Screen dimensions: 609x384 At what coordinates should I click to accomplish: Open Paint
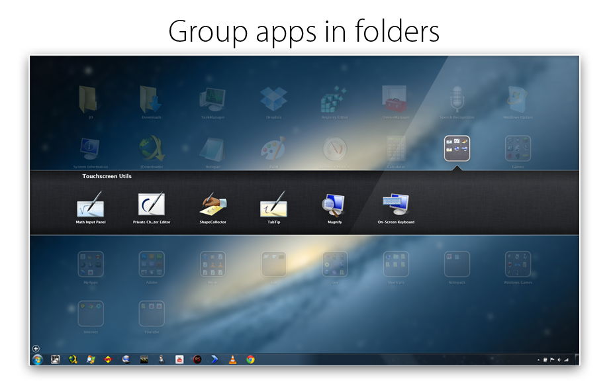point(273,147)
